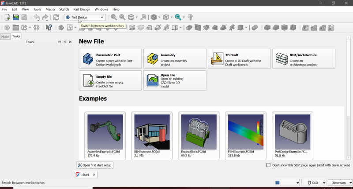353x189 pixels.
Task: Click the Refresh recompute icon
Action: [56, 17]
